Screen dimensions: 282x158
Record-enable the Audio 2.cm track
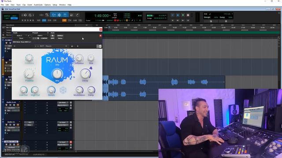[6, 105]
